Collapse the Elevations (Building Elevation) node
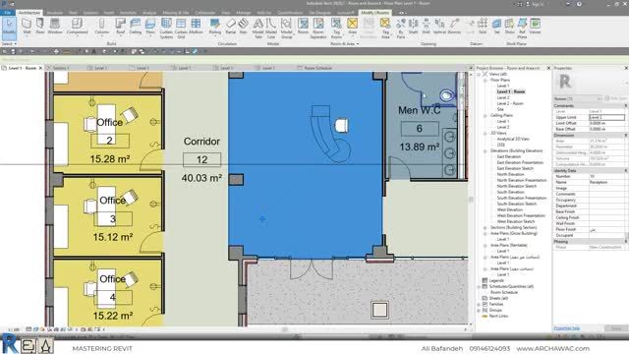The height and width of the screenshot is (354, 629). [x=485, y=150]
